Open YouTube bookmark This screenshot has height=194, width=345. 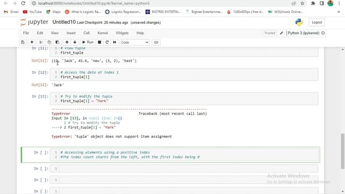pyautogui.click(x=32, y=12)
